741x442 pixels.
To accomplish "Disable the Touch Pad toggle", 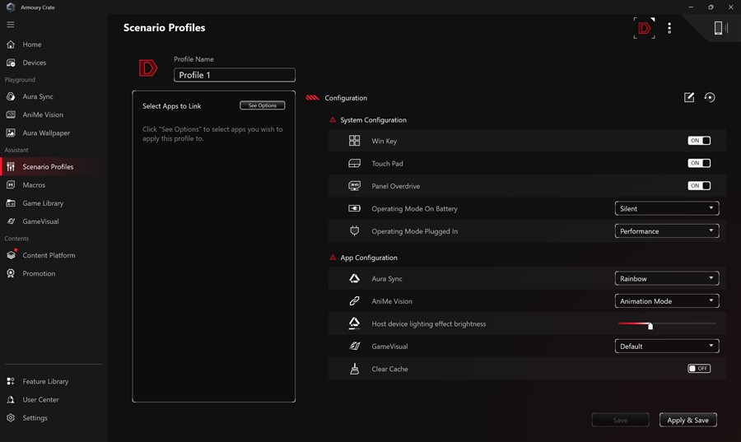I will 699,163.
